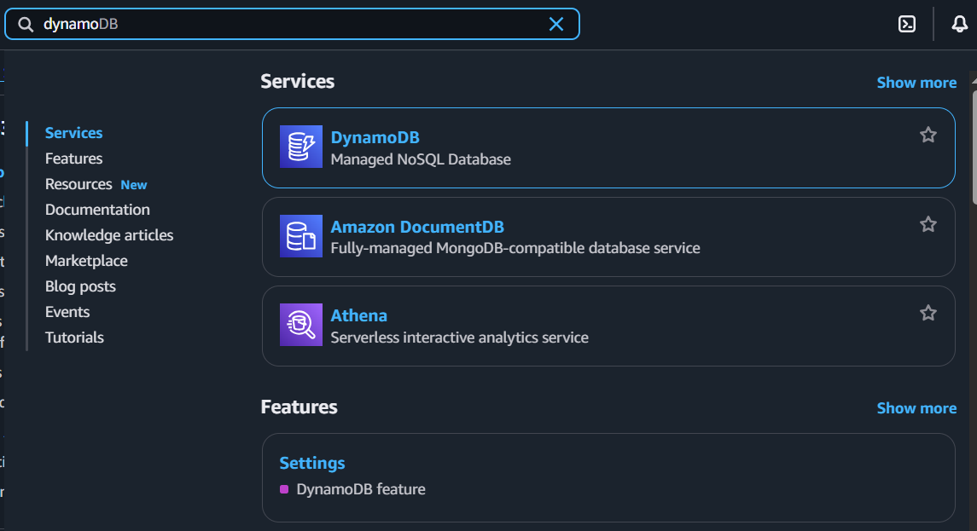
Task: Click 'Fully-managed MongoDB-compatible database service' text
Action: [x=515, y=248]
